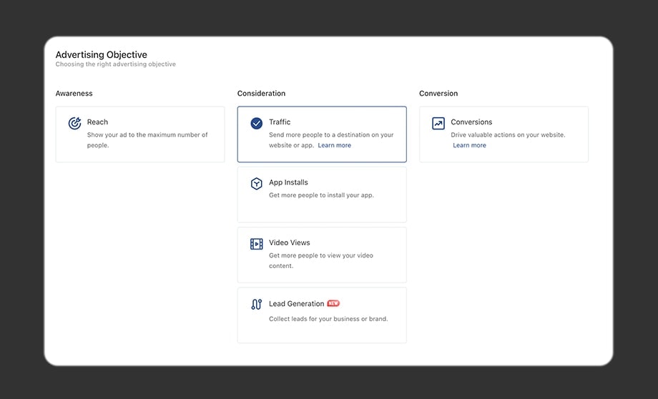Click the Lead Generation path icon

(x=256, y=304)
